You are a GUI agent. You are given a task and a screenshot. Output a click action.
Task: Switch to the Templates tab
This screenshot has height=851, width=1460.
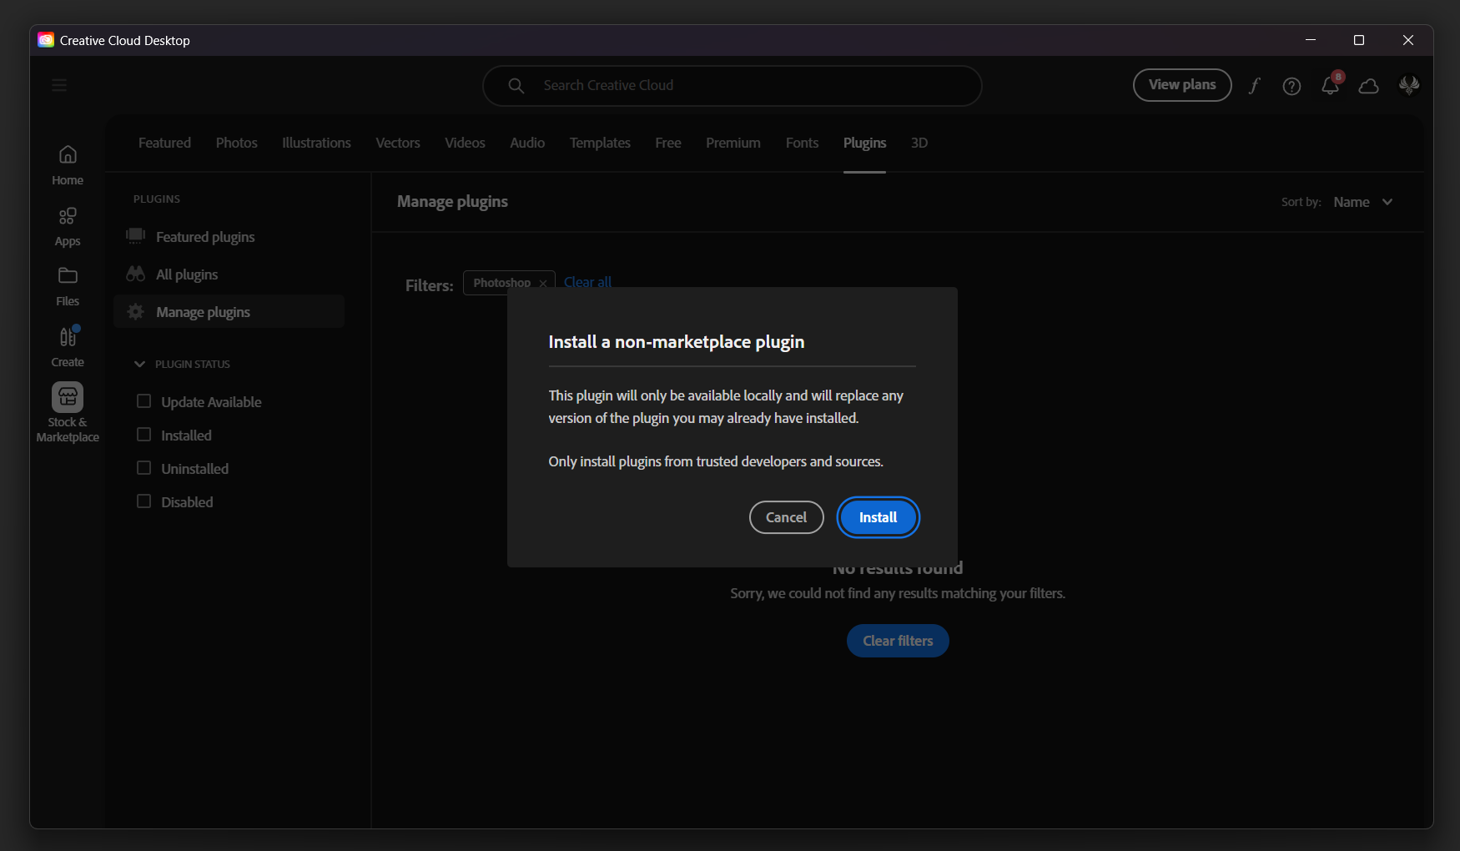(600, 143)
